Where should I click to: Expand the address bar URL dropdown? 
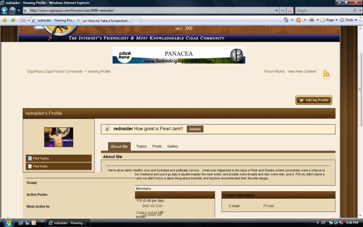[277, 10]
